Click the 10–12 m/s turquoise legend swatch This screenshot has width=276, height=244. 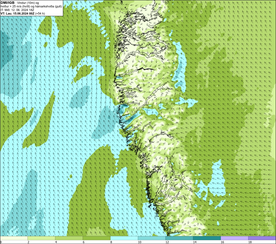tap(152, 238)
